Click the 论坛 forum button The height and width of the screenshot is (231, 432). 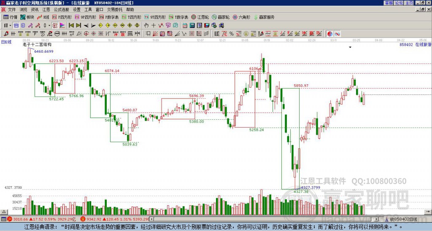click(399, 3)
